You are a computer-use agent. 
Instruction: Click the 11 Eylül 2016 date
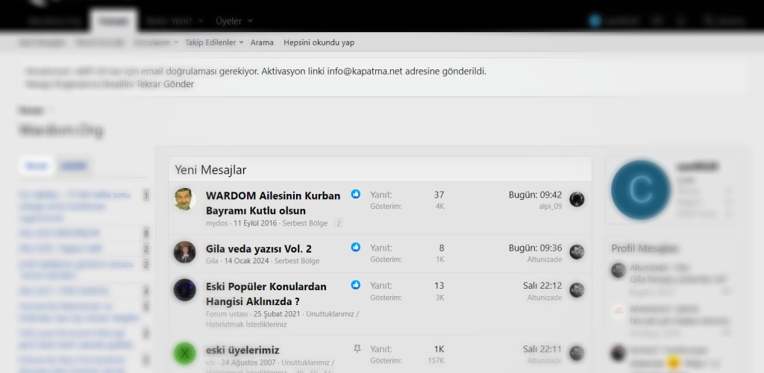pyautogui.click(x=255, y=223)
